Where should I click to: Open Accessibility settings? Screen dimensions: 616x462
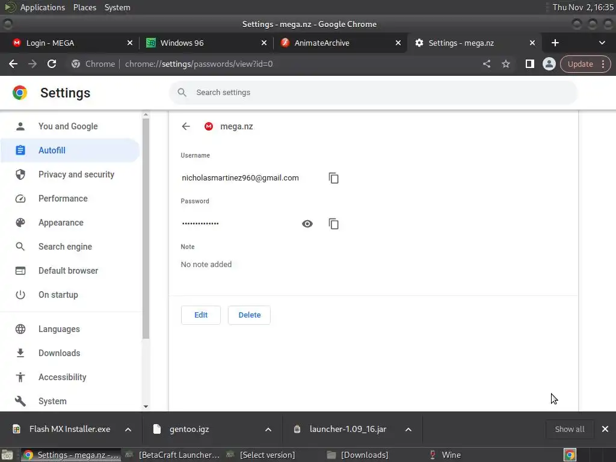[70, 377]
